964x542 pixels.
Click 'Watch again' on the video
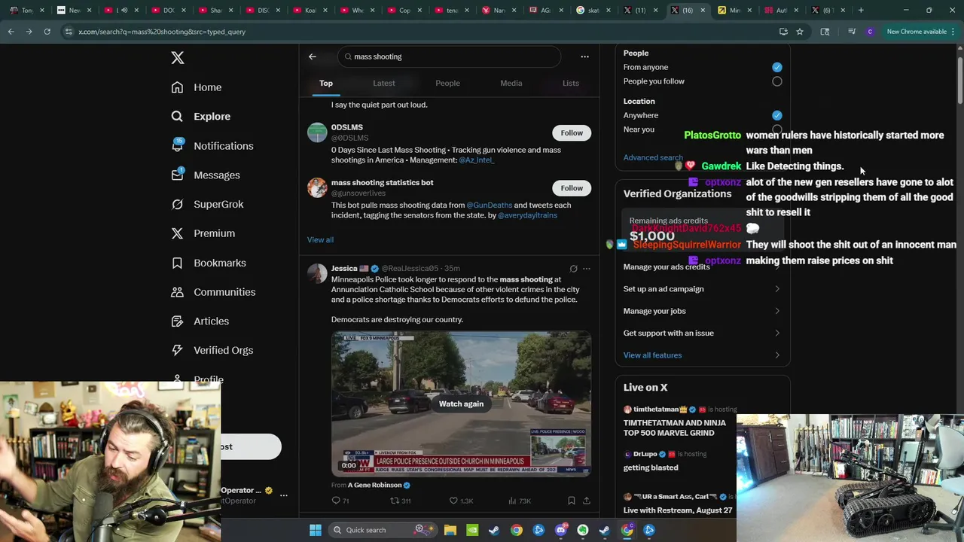[461, 404]
